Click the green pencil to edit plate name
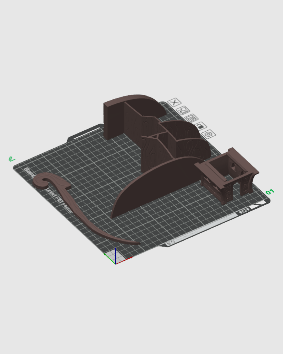Screen dimensions: 283x354 [12, 159]
